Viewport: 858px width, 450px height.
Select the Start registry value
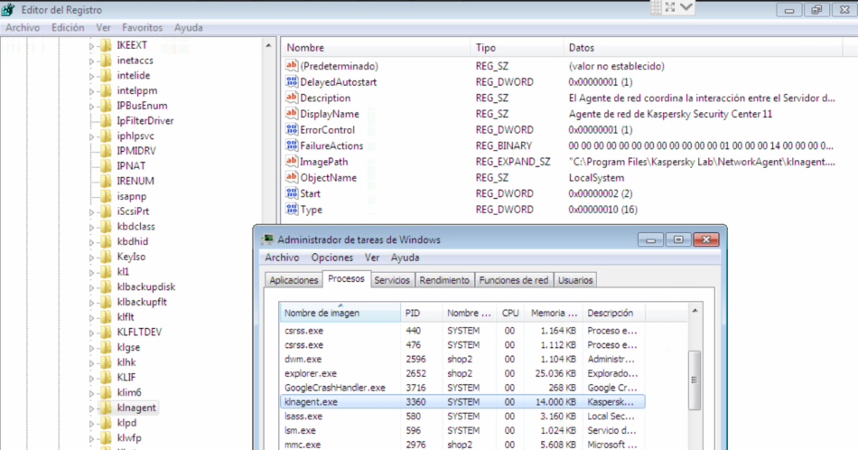click(x=312, y=193)
